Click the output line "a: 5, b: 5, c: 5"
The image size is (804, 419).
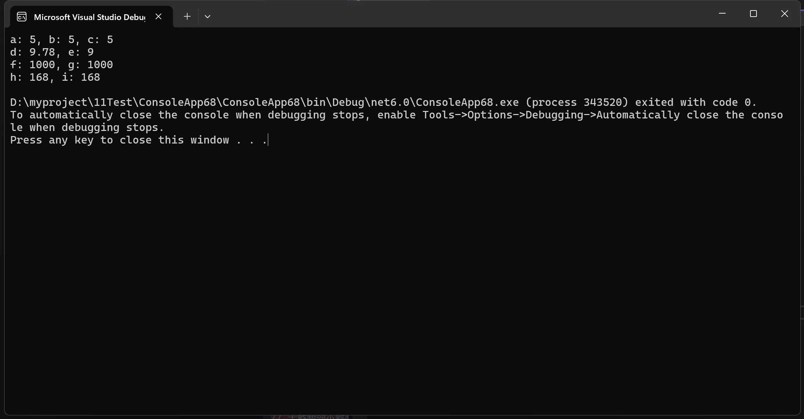[x=61, y=40]
